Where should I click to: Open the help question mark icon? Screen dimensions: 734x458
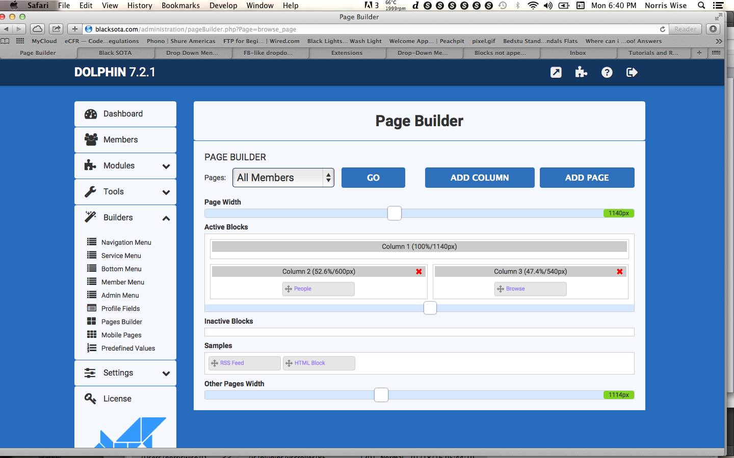(x=607, y=72)
